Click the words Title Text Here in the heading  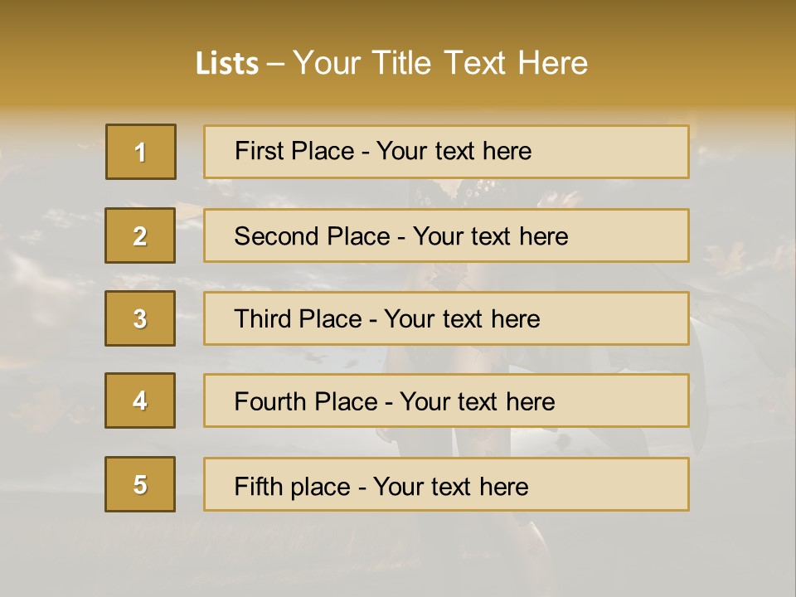(x=480, y=63)
